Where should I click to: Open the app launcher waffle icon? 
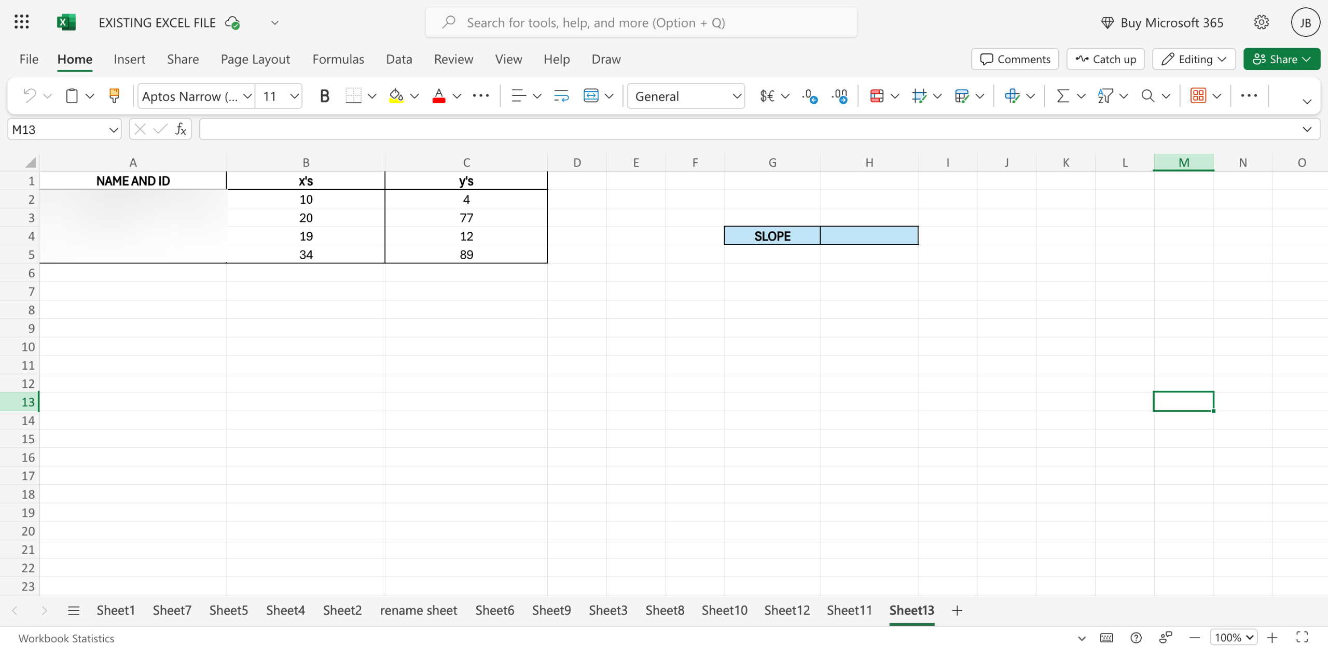22,22
